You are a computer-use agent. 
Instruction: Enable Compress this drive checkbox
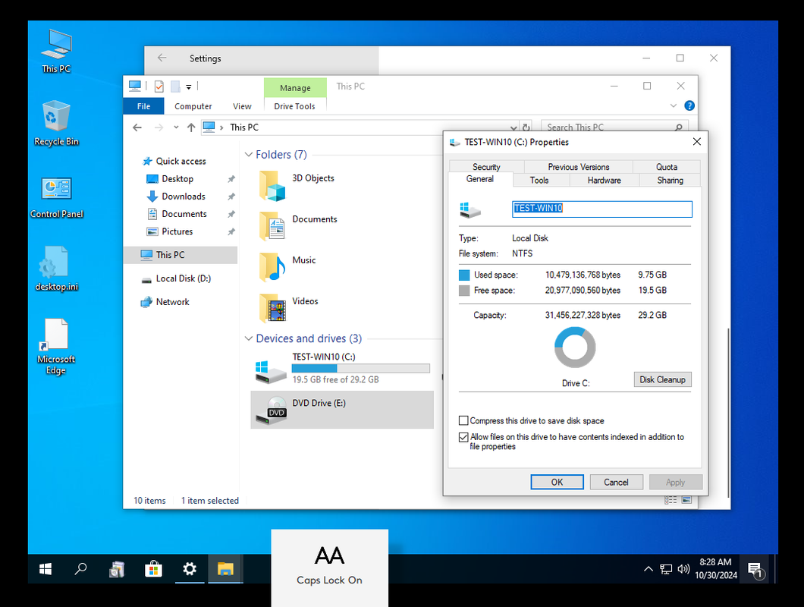(x=463, y=421)
